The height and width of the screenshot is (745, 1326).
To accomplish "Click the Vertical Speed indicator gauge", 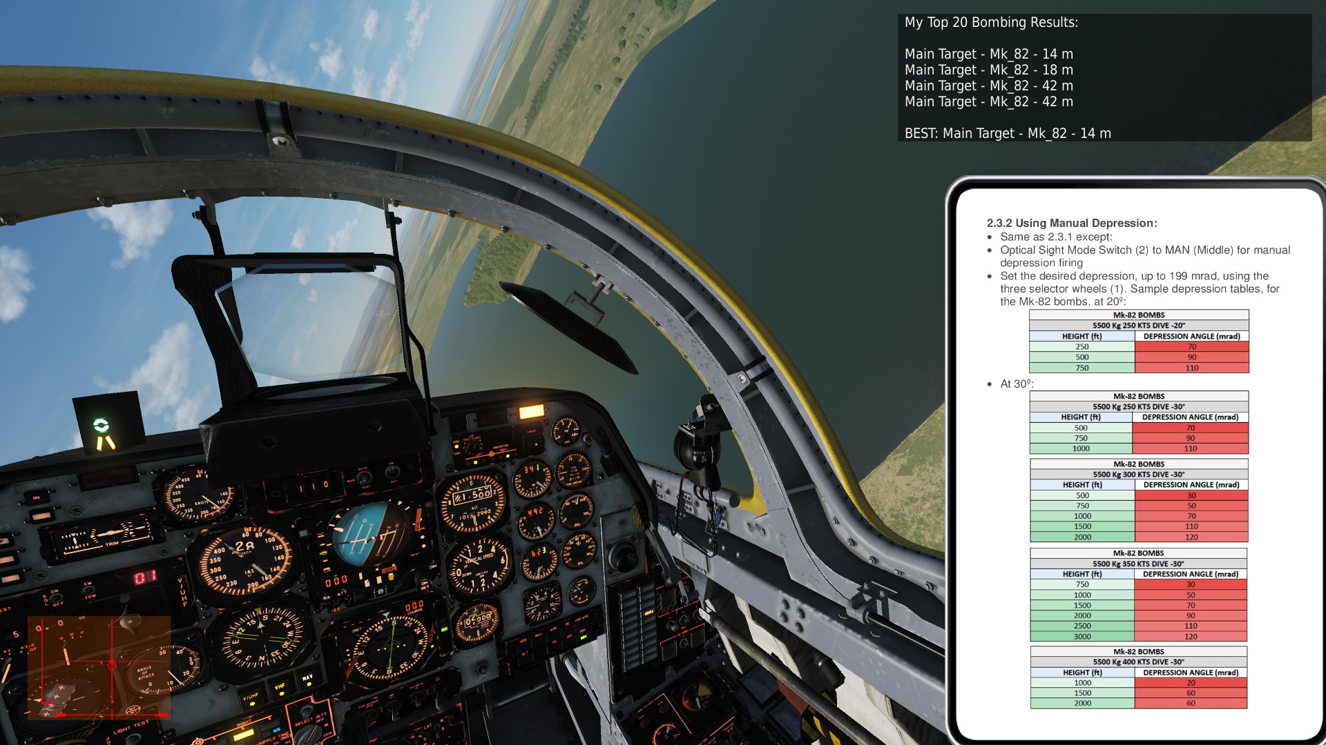I will click(479, 566).
